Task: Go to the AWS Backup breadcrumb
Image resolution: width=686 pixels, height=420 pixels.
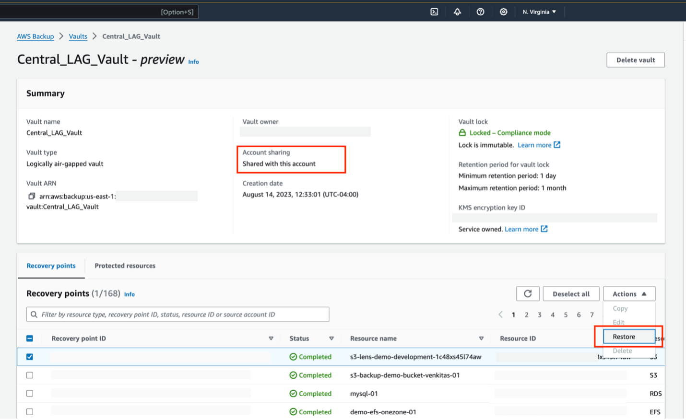Action: point(35,36)
